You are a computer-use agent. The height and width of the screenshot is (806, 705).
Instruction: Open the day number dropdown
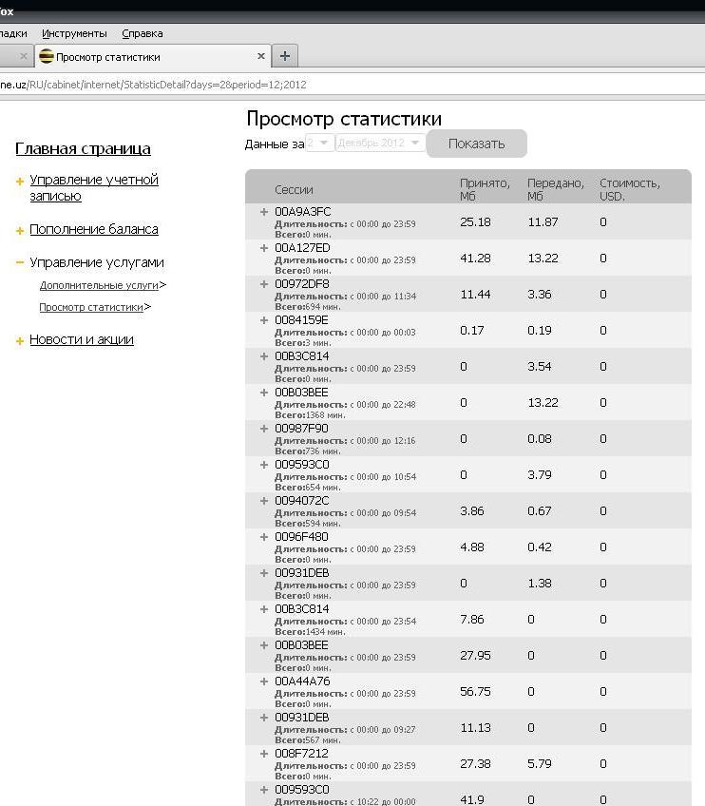[319, 143]
